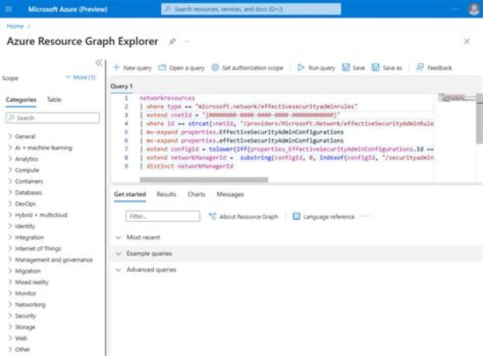Expand the More (1) scope dropdown
The height and width of the screenshot is (356, 483).
[x=80, y=78]
